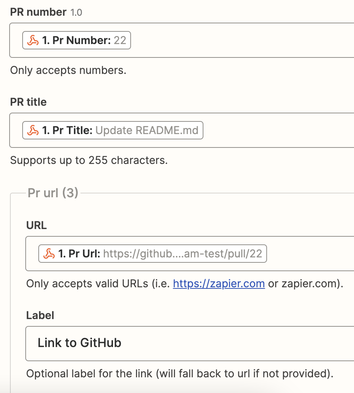This screenshot has height=393, width=354.
Task: Click the "Label" field heading
Action: pos(40,315)
